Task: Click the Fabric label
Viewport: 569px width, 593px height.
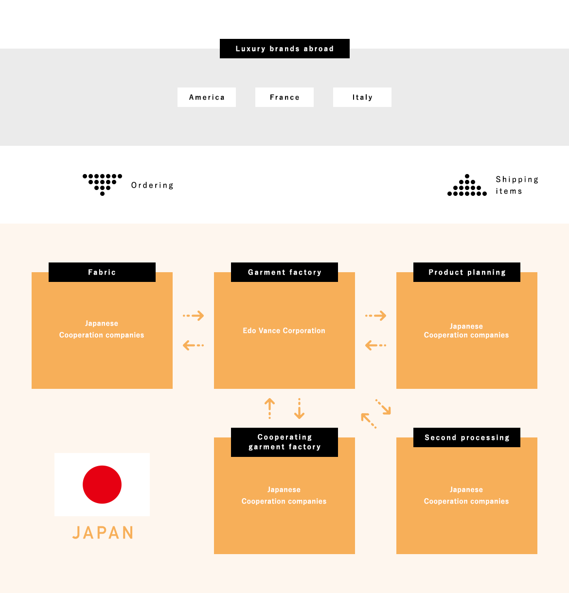Action: (102, 272)
